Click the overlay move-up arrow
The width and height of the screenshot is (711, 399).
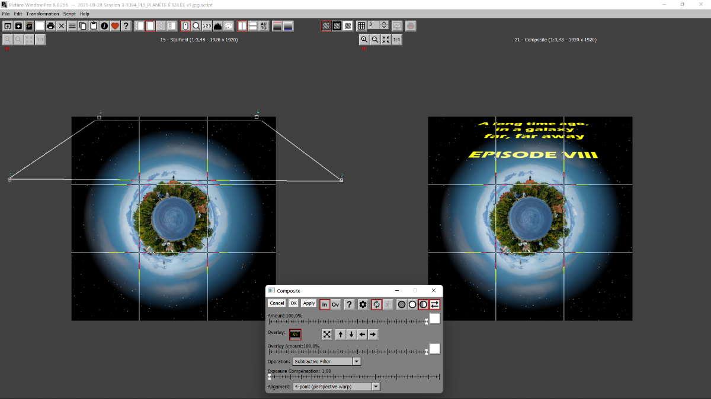341,335
